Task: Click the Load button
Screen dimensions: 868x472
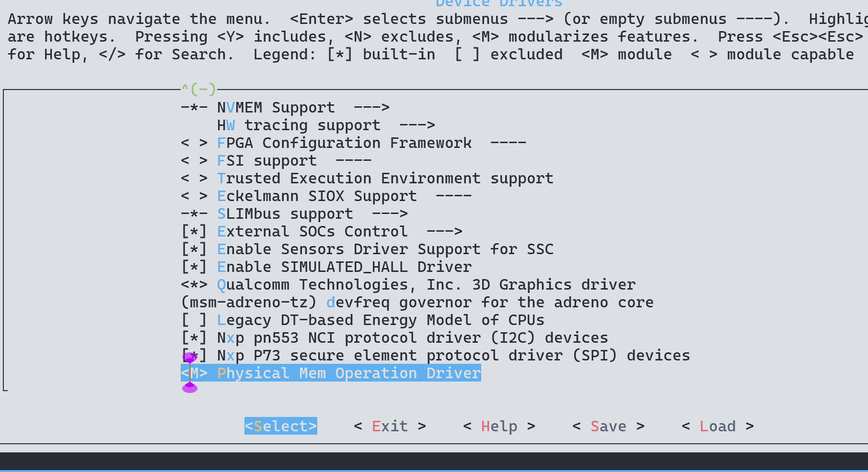Action: pyautogui.click(x=718, y=426)
